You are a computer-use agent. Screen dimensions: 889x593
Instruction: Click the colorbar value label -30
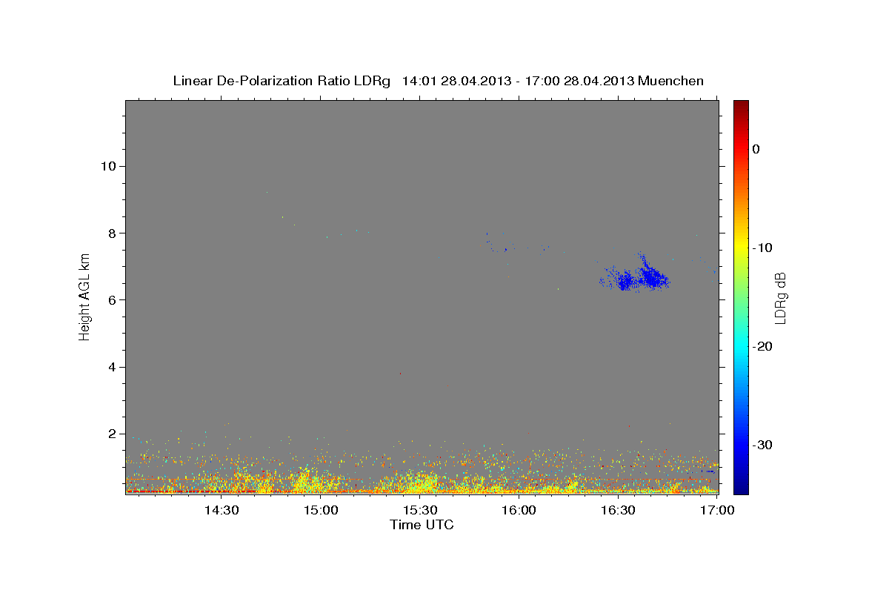tap(762, 445)
